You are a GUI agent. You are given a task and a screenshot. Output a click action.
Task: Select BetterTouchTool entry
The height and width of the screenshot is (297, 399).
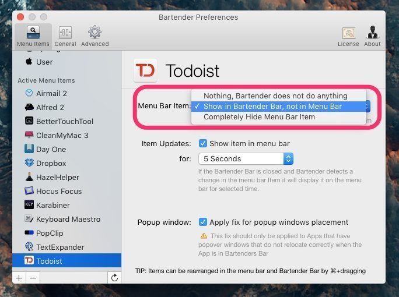66,121
